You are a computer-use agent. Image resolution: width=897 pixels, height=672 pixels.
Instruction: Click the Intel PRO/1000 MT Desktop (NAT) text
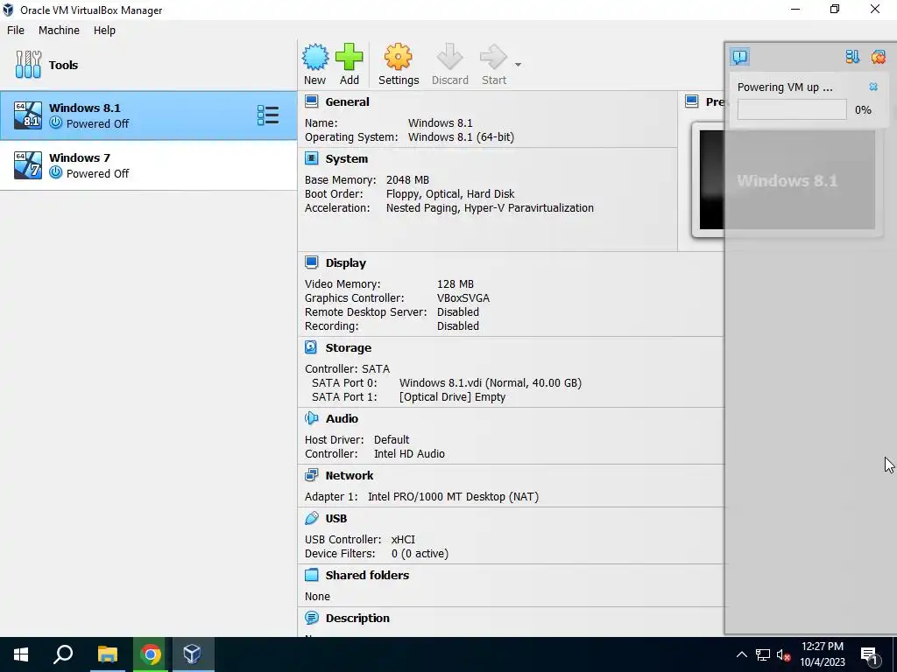tap(453, 497)
